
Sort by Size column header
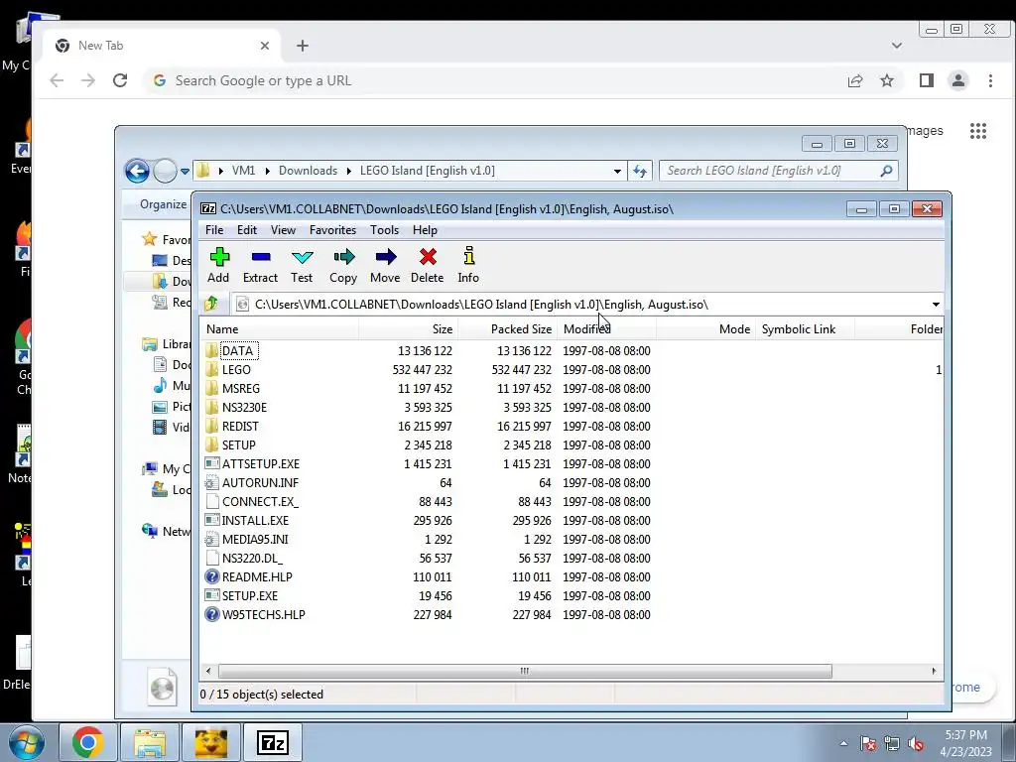[408, 329]
